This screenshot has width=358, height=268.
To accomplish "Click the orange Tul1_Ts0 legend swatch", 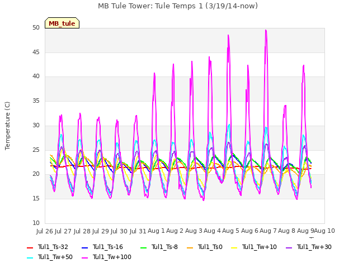I will (x=190, y=247).
